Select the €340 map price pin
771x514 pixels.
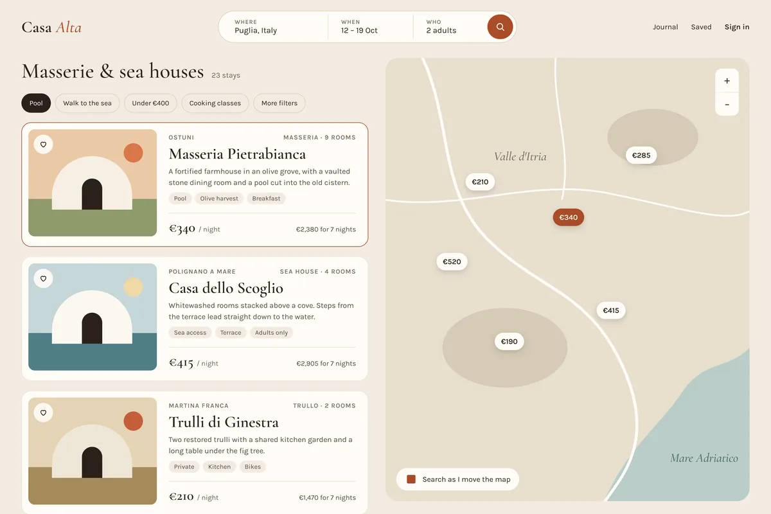[x=569, y=217]
